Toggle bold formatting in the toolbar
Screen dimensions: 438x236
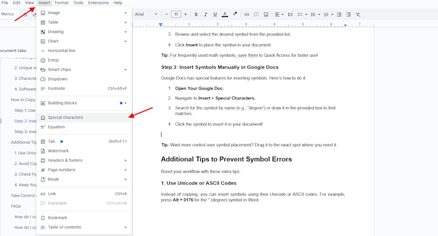(196, 14)
